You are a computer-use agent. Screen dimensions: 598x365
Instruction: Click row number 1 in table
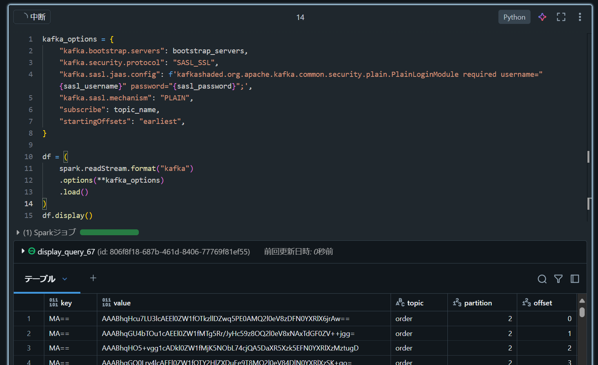29,319
